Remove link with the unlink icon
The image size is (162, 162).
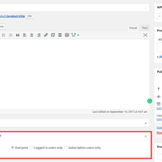tap(53, 35)
